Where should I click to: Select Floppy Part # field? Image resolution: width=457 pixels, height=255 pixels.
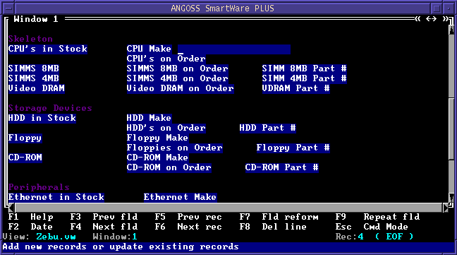pos(293,148)
